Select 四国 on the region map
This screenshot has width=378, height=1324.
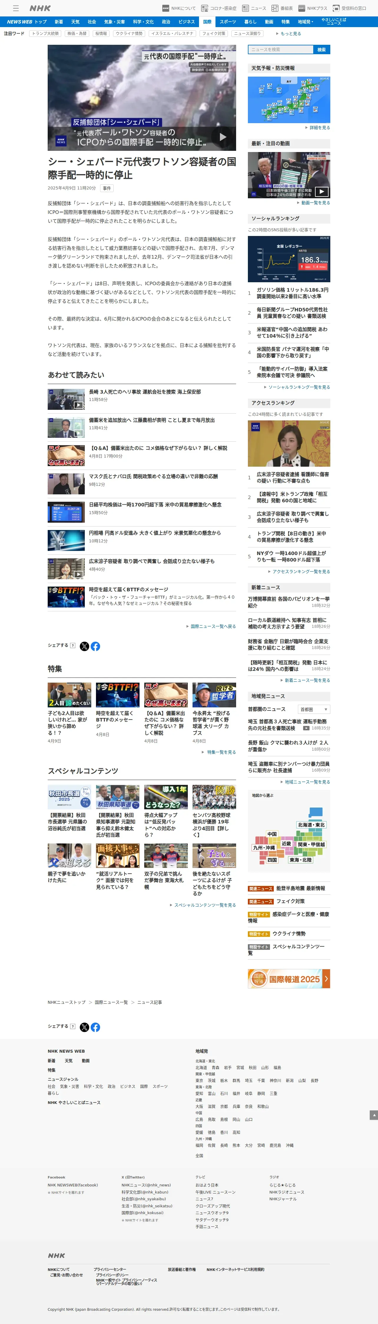tap(272, 860)
